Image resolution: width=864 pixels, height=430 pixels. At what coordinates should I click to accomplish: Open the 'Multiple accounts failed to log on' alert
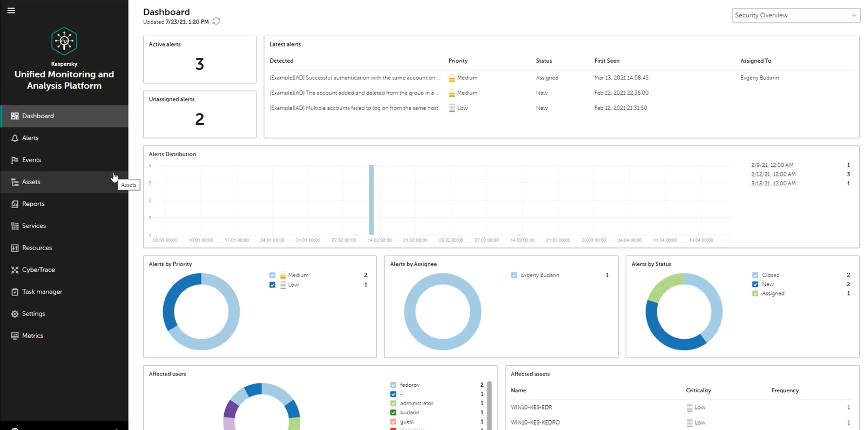click(354, 108)
